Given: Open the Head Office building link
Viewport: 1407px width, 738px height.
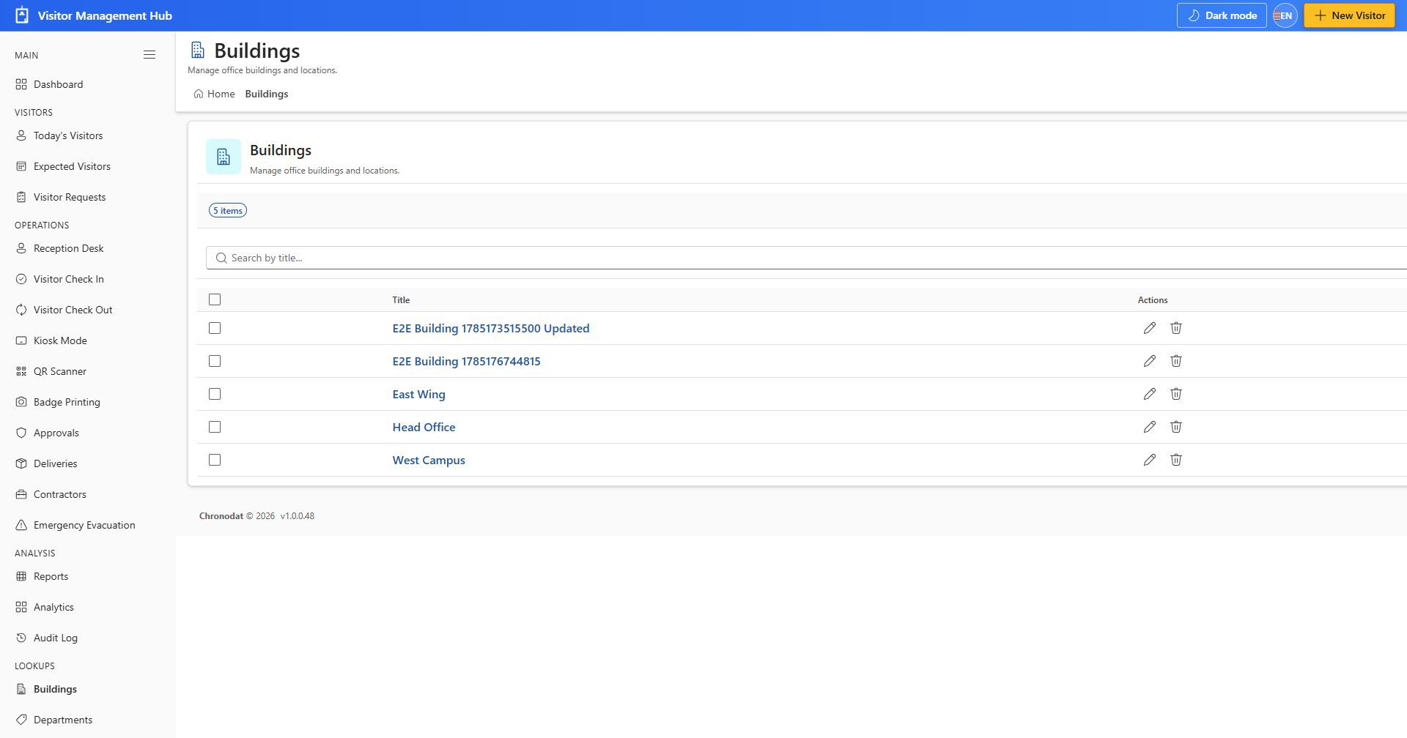Looking at the screenshot, I should click(x=424, y=427).
